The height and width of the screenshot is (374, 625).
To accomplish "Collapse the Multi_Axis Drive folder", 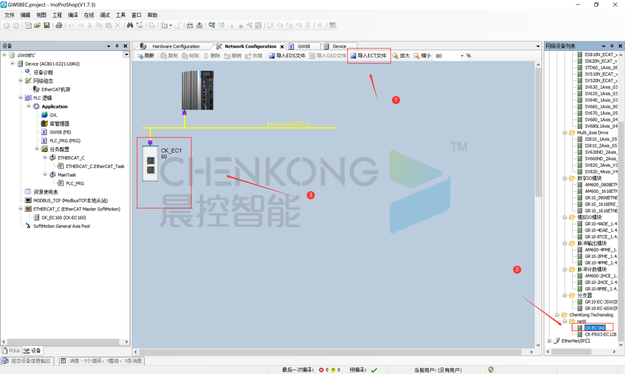I will tap(565, 133).
